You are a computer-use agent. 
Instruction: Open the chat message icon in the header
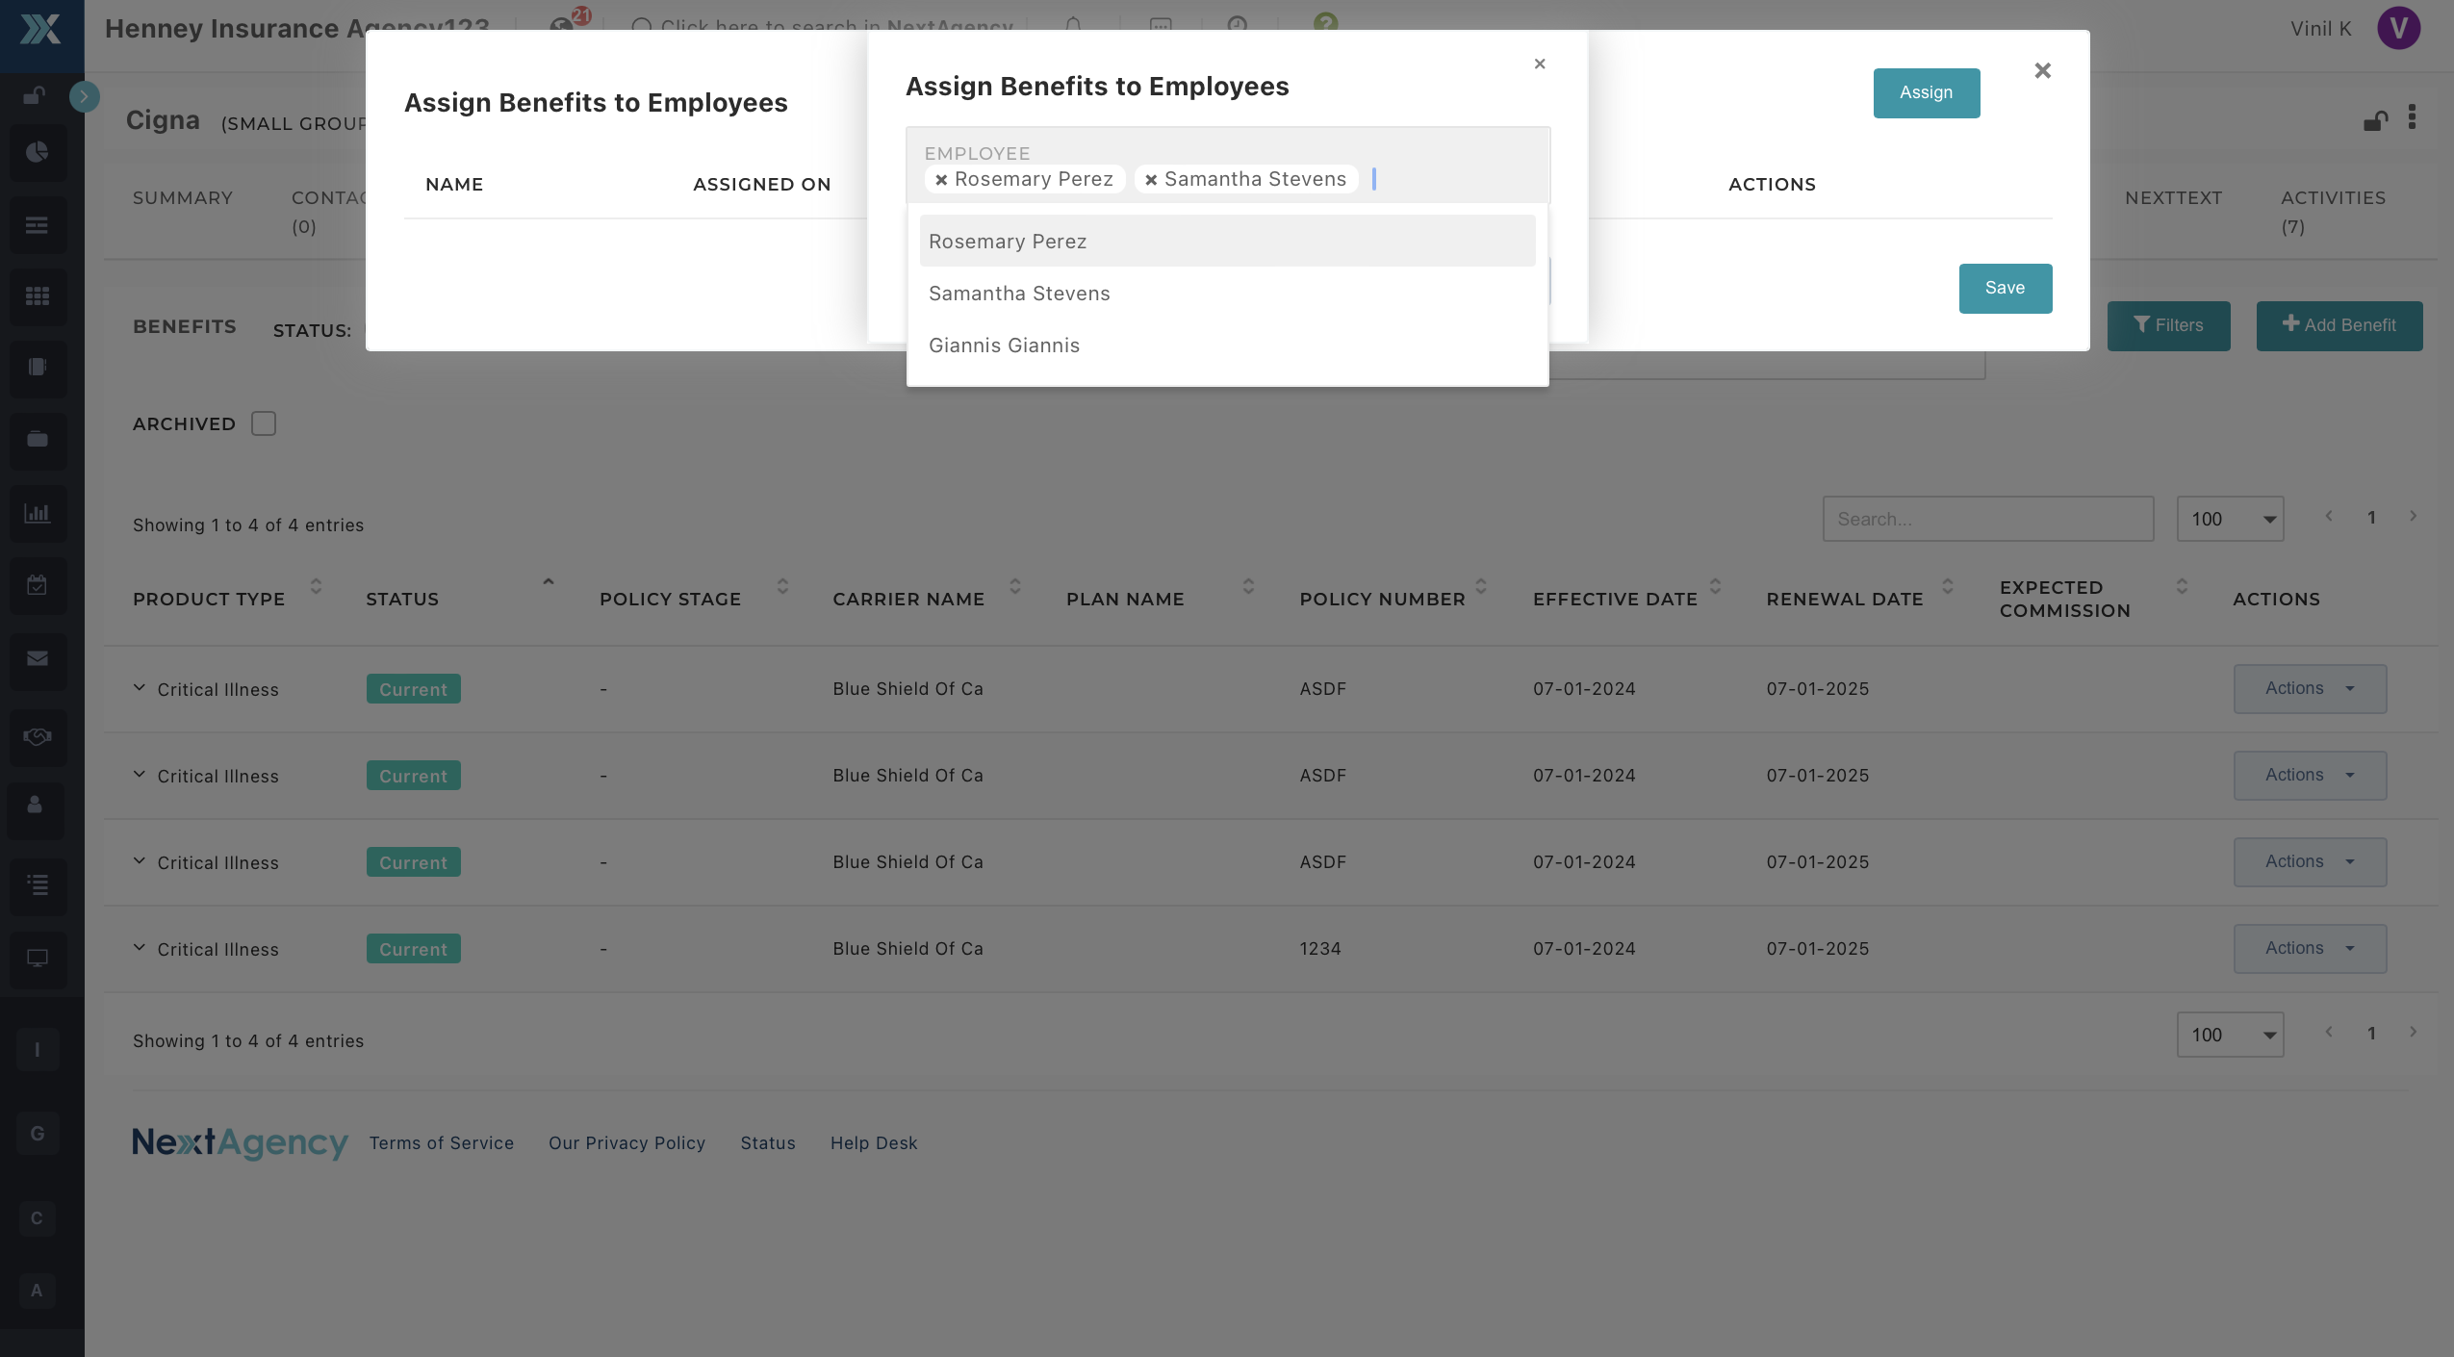[1161, 26]
